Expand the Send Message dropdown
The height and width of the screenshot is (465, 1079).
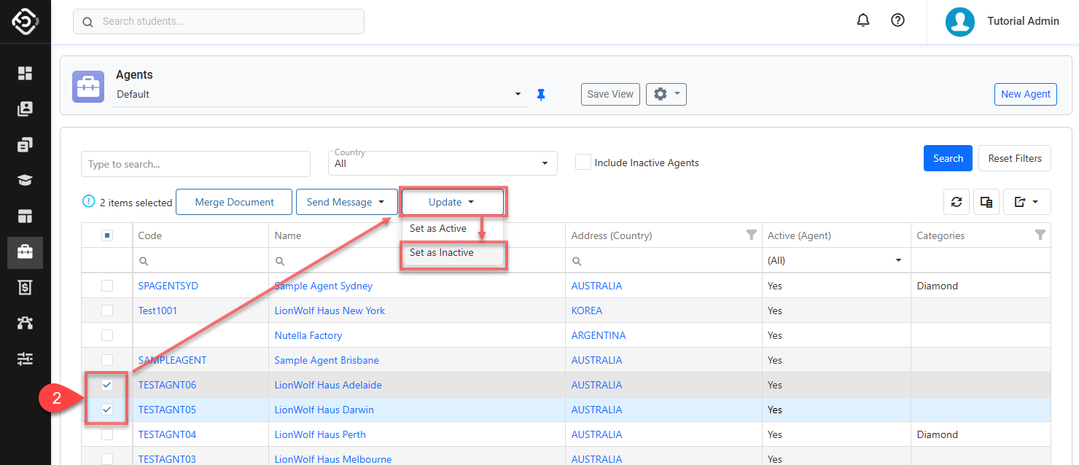346,202
